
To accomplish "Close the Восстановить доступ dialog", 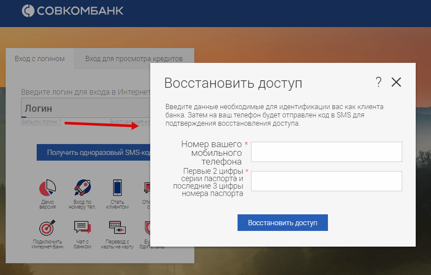I will (396, 82).
